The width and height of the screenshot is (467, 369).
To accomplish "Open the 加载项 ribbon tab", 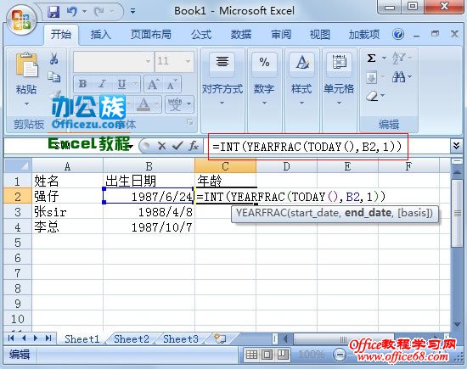I will (x=364, y=35).
